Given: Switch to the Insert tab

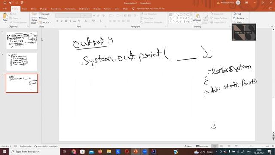Looking at the screenshot, I should (x=25, y=9).
